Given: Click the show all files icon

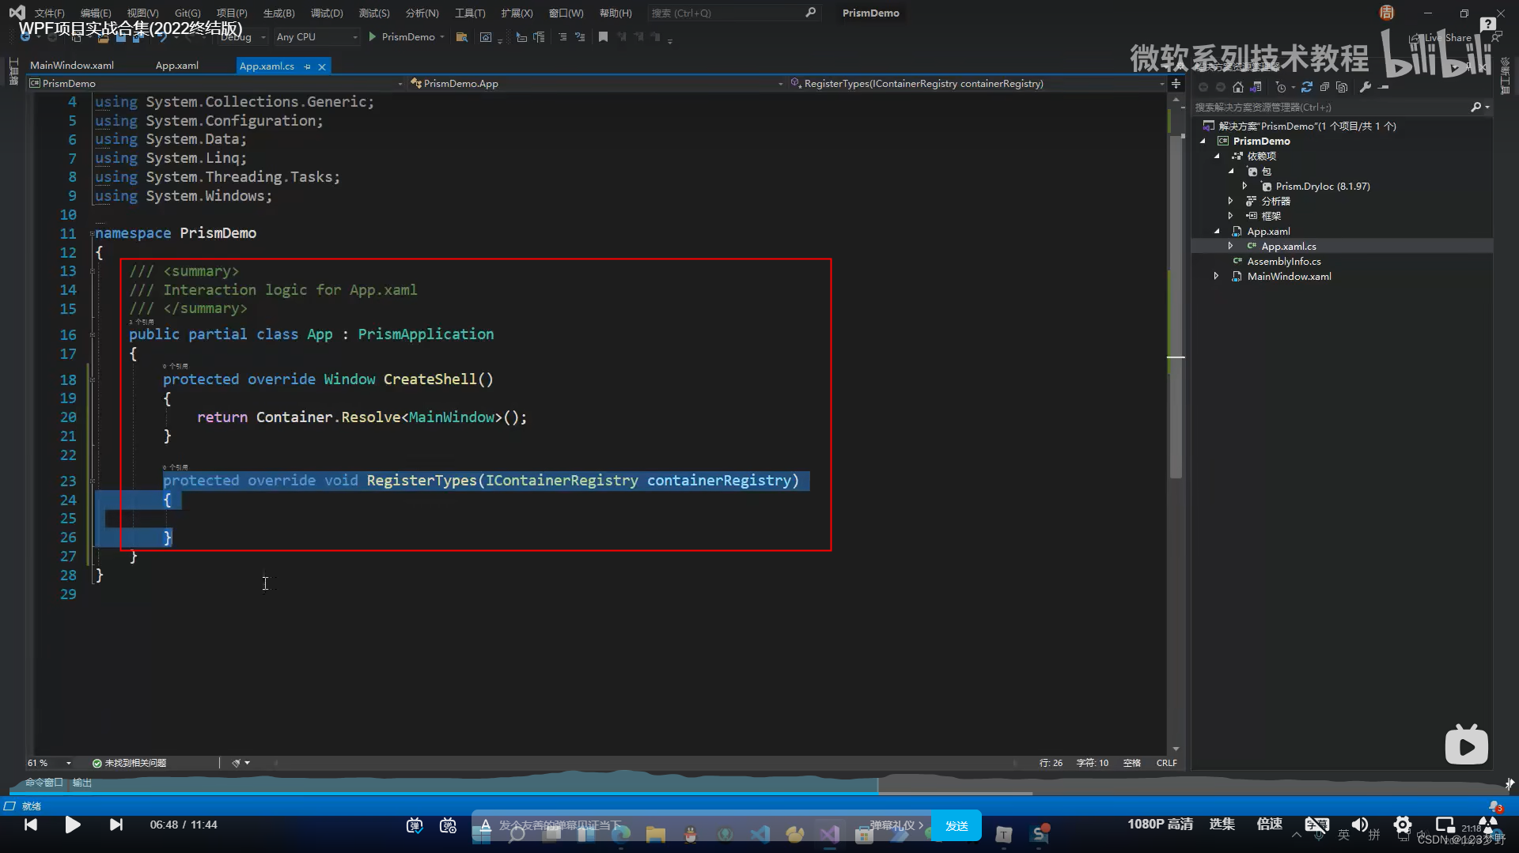Looking at the screenshot, I should coord(1342,87).
